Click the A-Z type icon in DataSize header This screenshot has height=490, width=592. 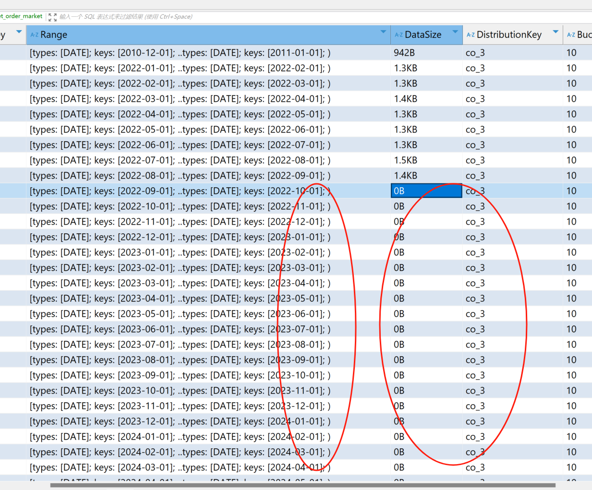coord(399,35)
